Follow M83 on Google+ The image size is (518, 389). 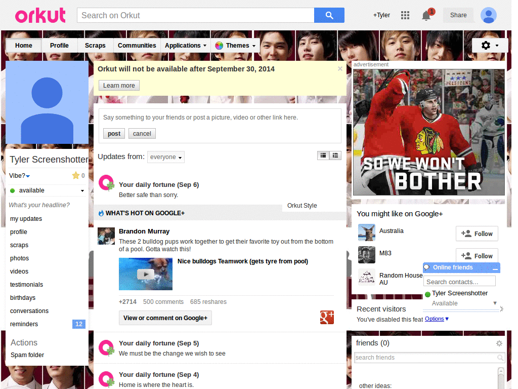coord(477,256)
